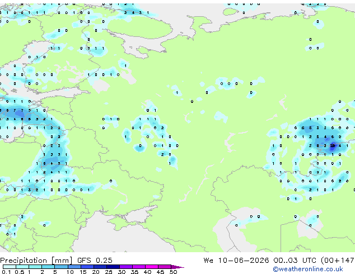
Task: Click the map title 'Precipitation [mm] GFS 0.25'
Action: 56,261
